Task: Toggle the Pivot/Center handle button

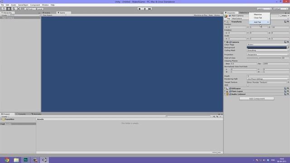Action: point(29,9)
